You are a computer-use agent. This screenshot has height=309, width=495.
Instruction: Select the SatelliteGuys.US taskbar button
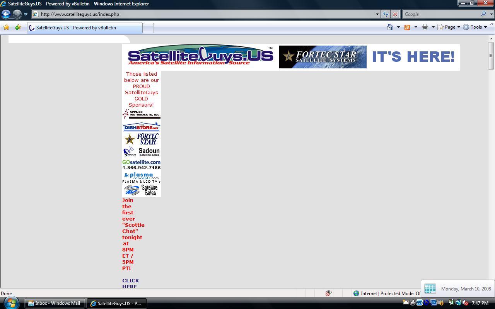point(116,303)
